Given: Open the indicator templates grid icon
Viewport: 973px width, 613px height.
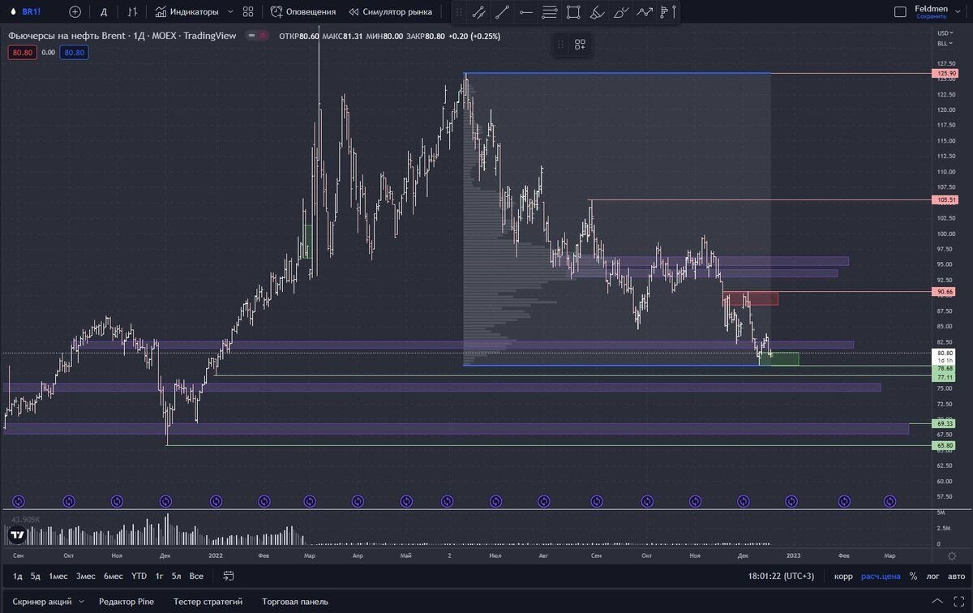Looking at the screenshot, I should [x=248, y=12].
